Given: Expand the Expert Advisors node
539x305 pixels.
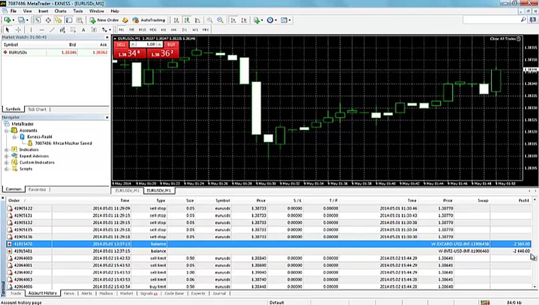Looking at the screenshot, I should click(7, 156).
